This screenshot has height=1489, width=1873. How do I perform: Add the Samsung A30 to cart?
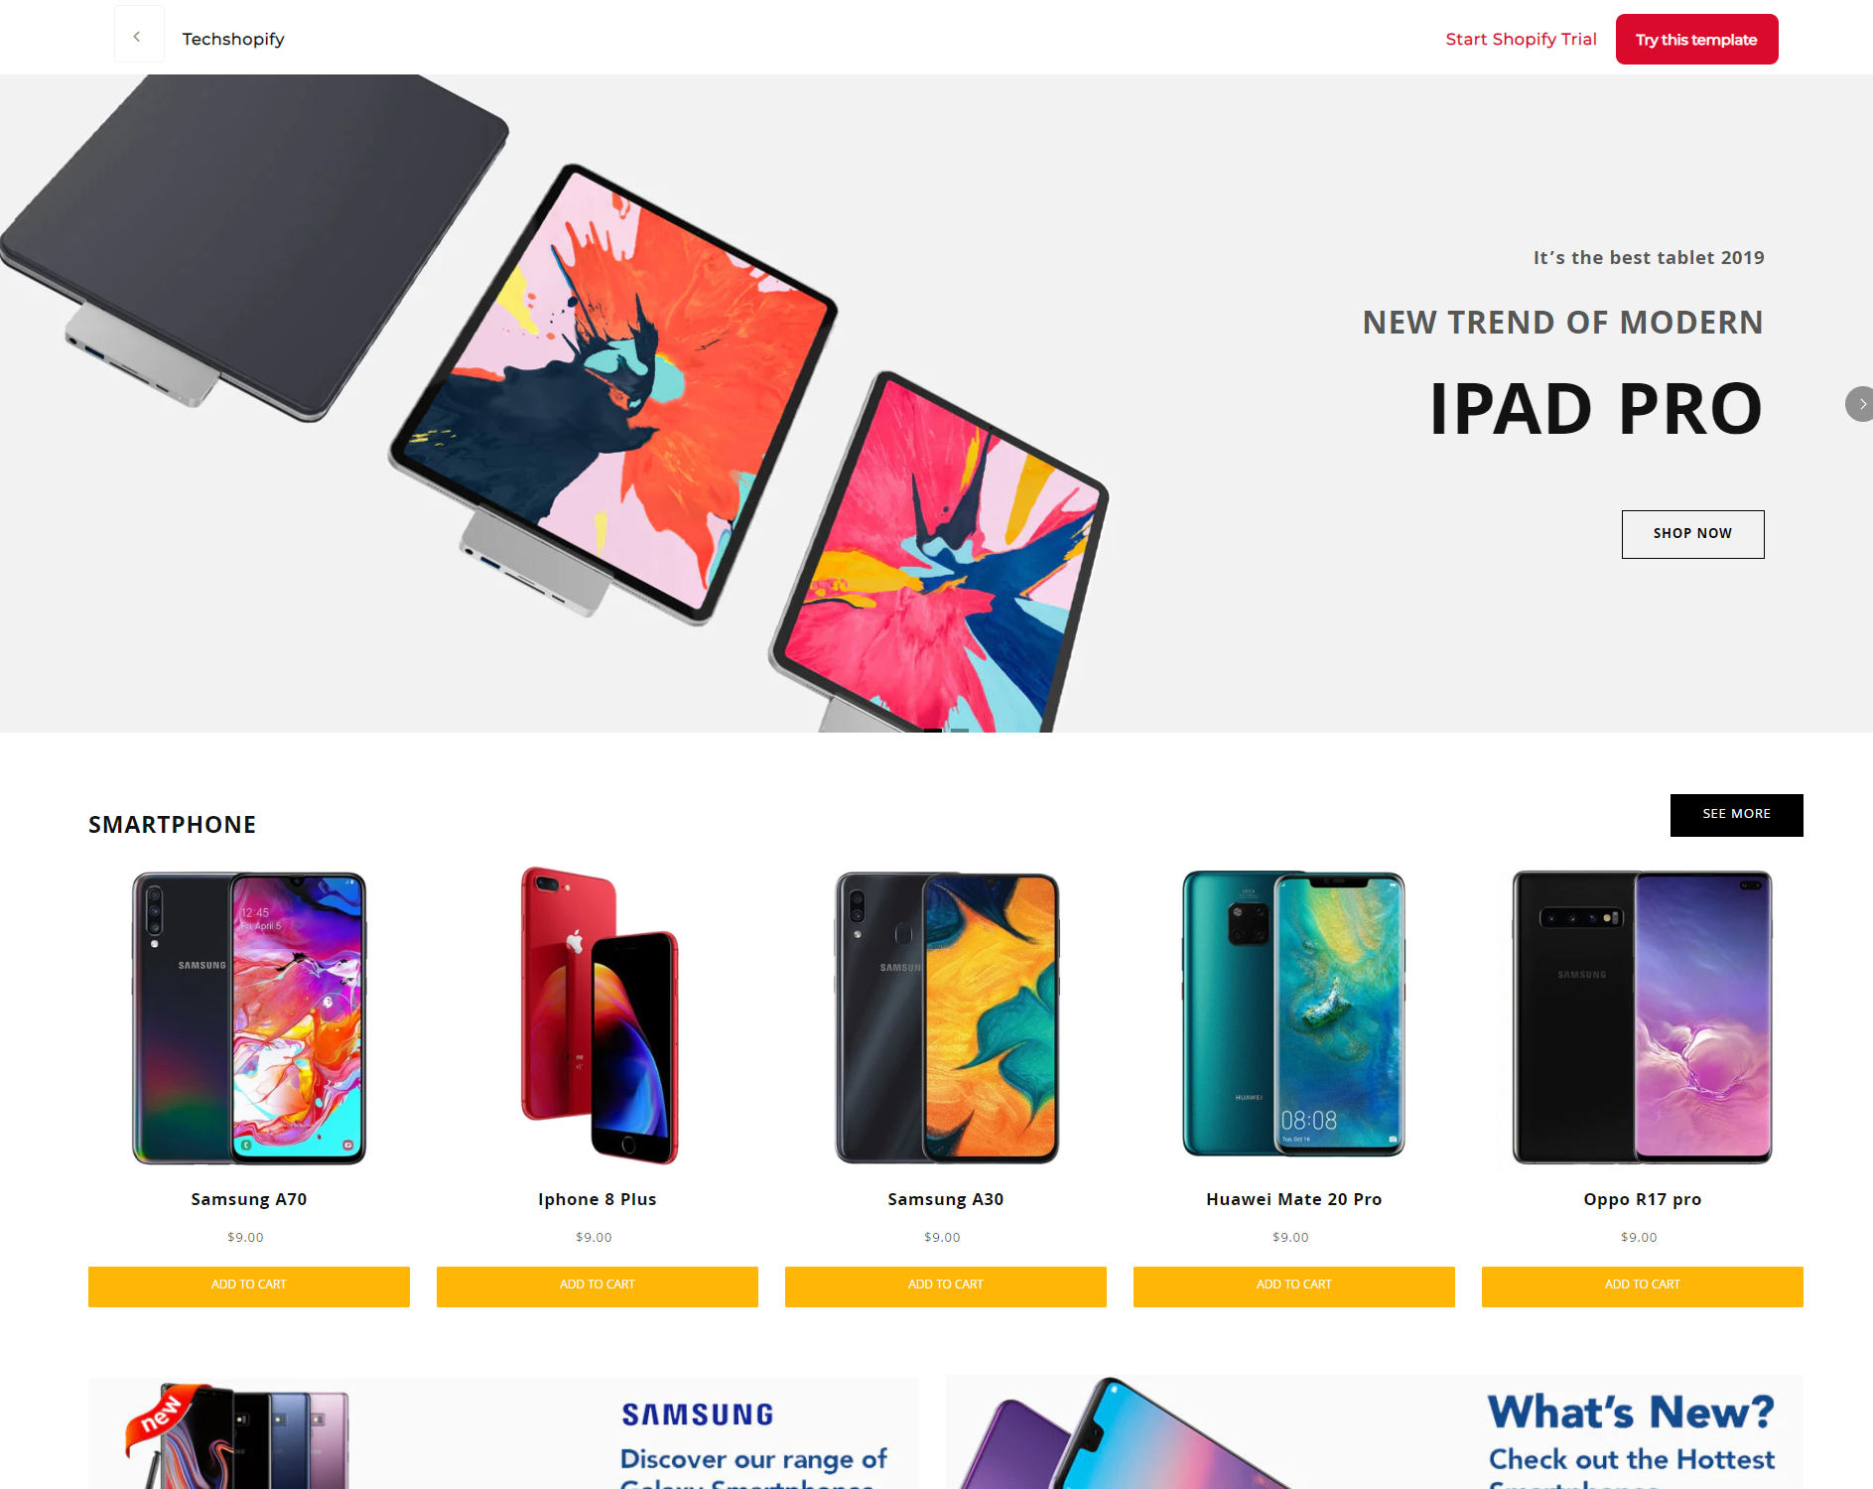point(946,1286)
